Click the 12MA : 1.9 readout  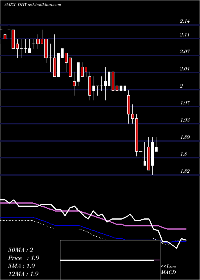23,274
